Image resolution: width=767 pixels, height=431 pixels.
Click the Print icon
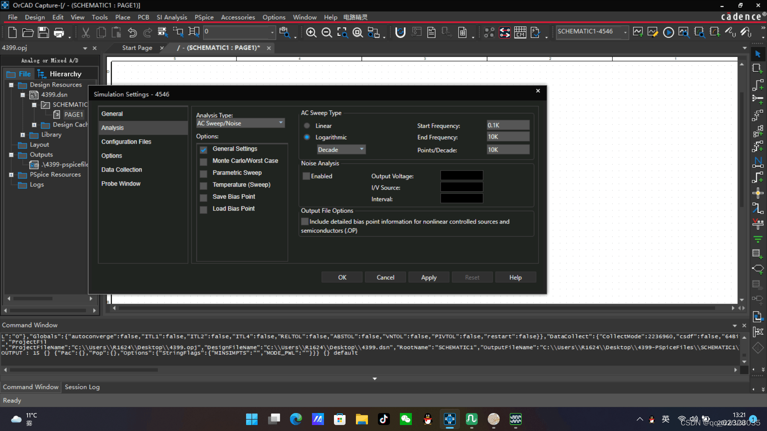click(59, 32)
